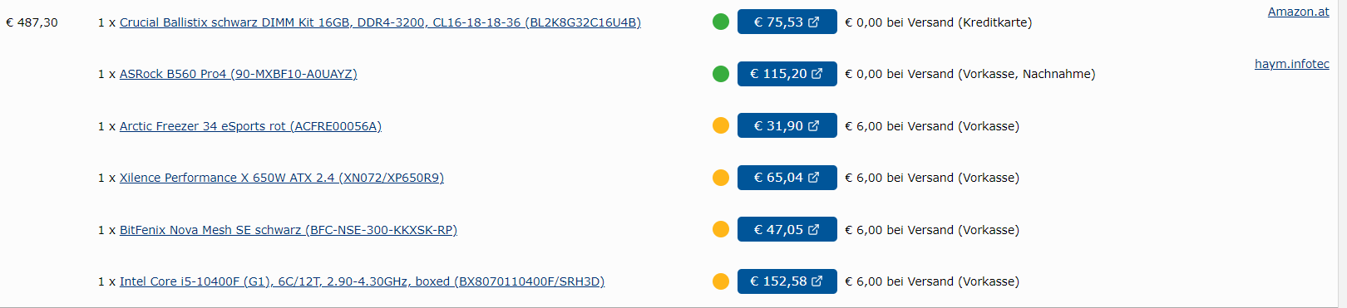Open the € 31,90 price button
Viewport: 1347px width, 308px height.
click(x=787, y=125)
